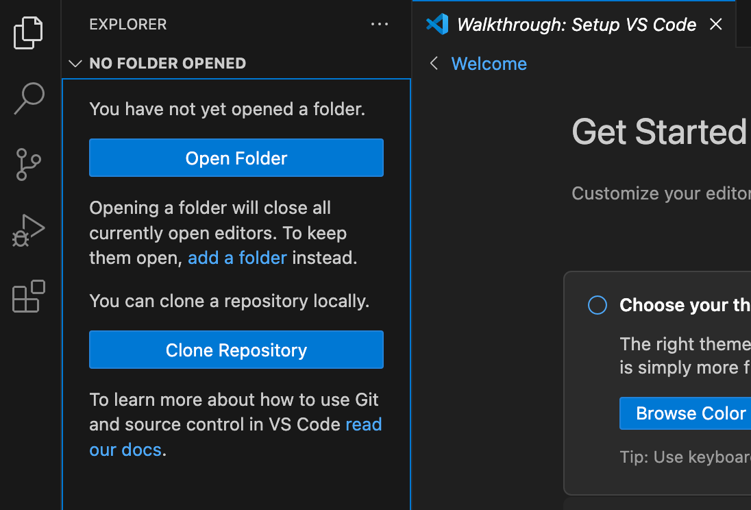The image size is (751, 510).
Task: Follow the 'add a folder' link
Action: [237, 258]
